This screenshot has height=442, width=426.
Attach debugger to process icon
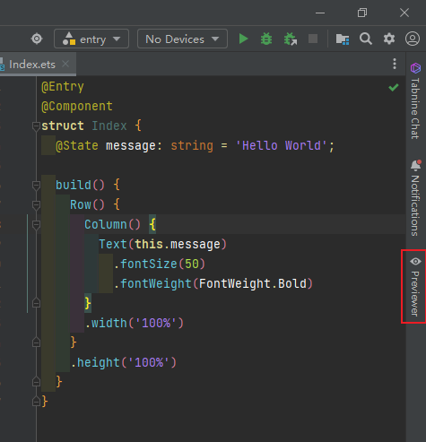tap(291, 39)
